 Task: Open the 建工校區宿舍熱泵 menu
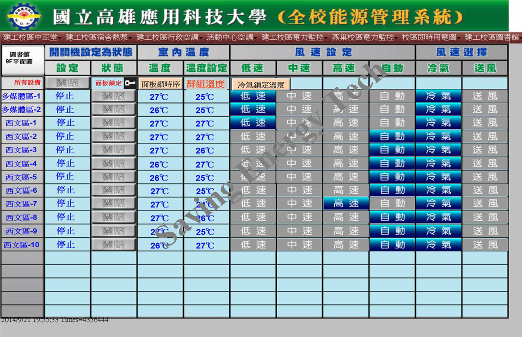(x=99, y=38)
